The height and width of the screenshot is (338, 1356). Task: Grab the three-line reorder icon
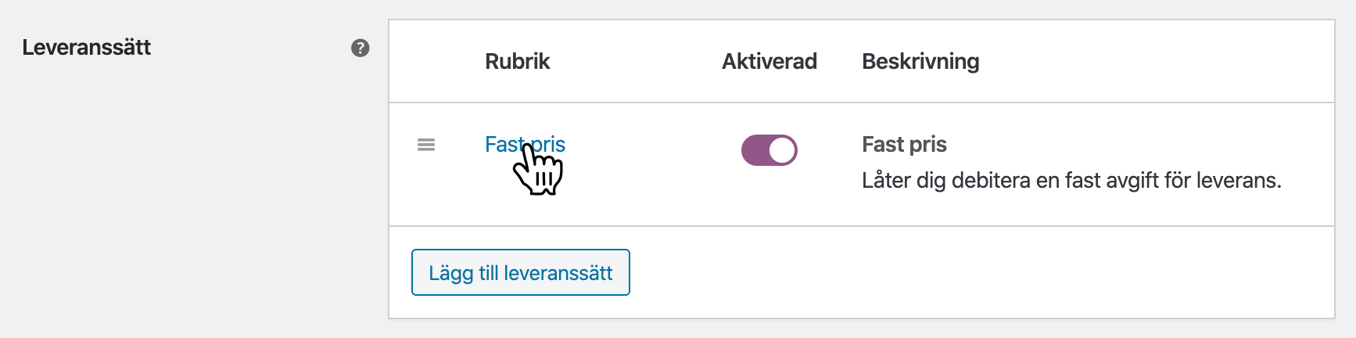(x=426, y=145)
